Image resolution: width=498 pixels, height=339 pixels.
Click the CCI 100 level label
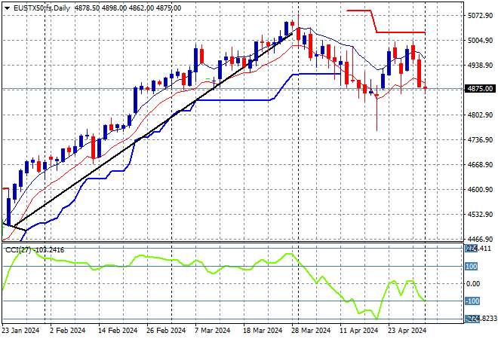click(x=472, y=266)
